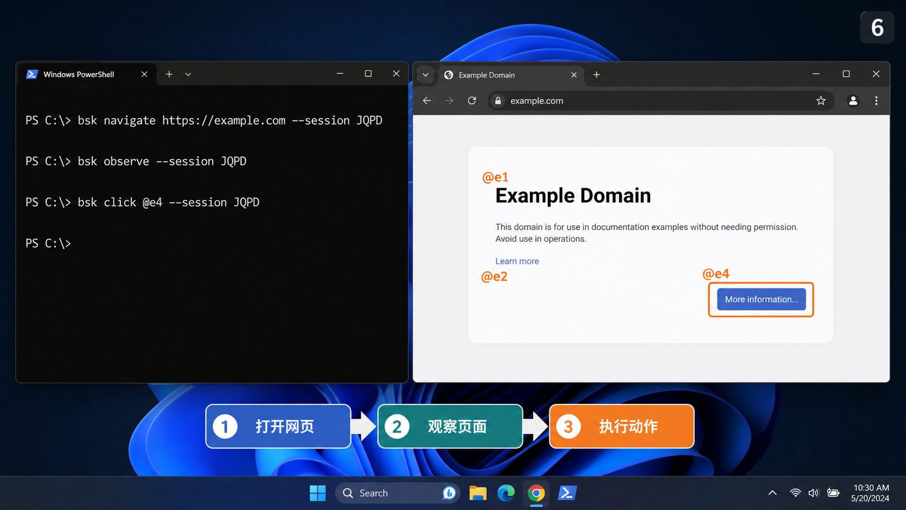Select the Windows PowerShell tab
This screenshot has height=510, width=906.
[x=87, y=74]
